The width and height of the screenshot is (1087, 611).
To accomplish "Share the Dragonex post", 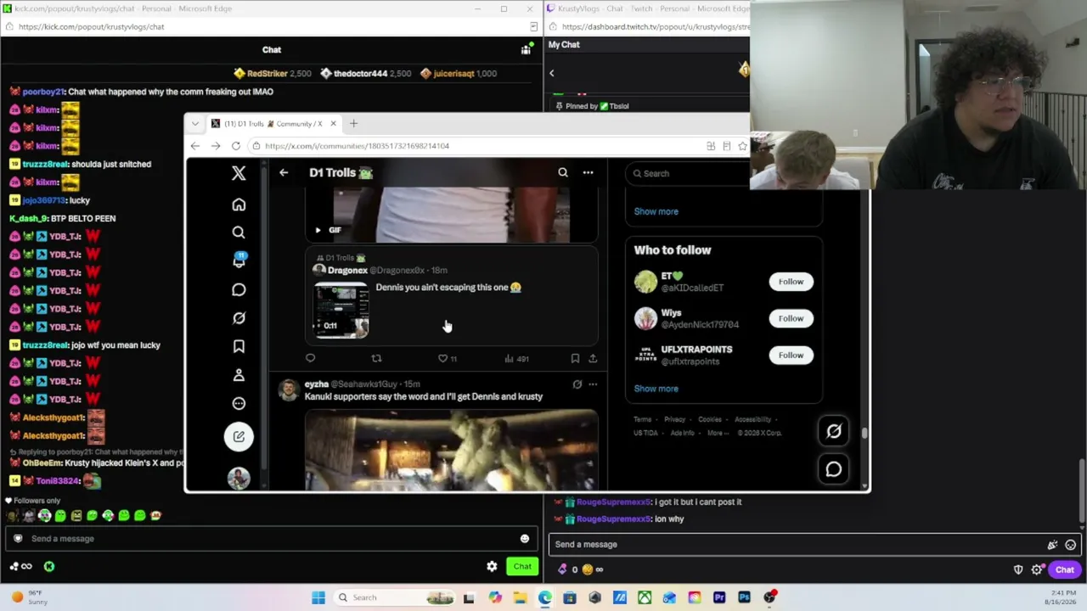I will (x=593, y=359).
